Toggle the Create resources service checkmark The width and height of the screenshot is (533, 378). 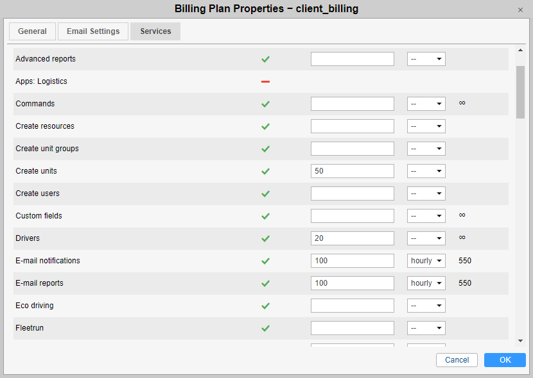[265, 126]
